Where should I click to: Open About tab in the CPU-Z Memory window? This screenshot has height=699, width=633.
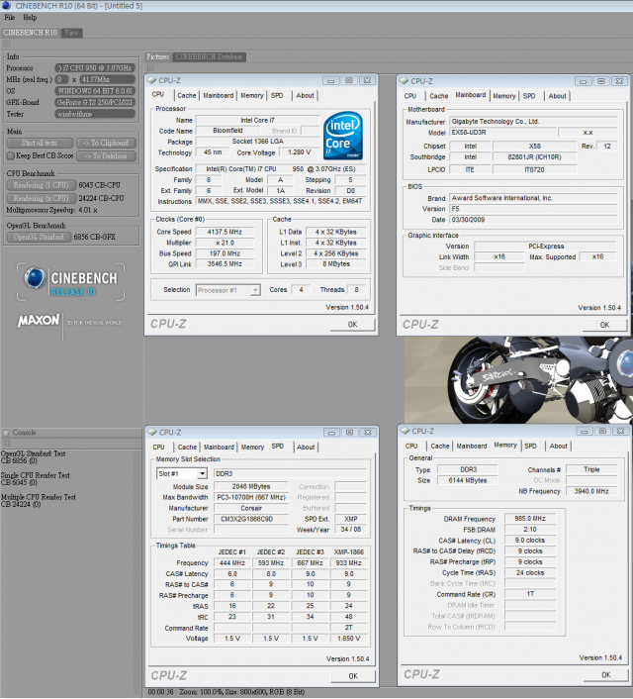point(559,447)
